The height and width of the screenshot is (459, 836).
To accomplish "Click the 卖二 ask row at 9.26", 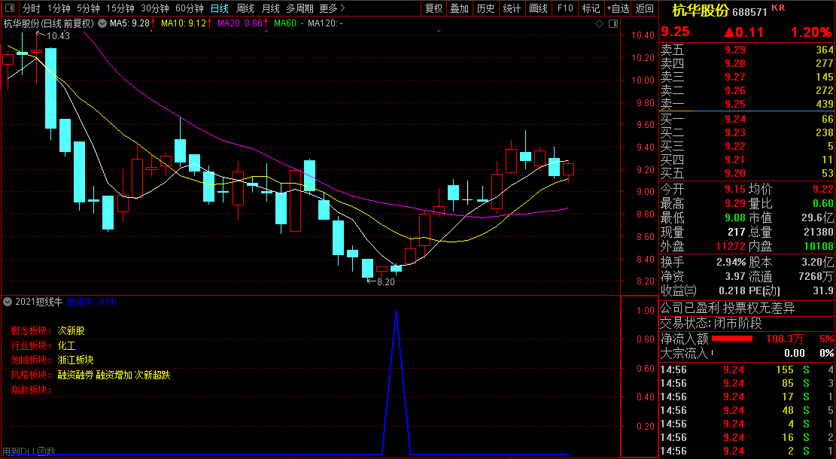I will click(x=747, y=90).
